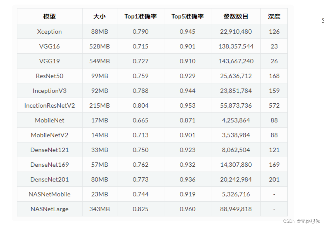324x226 pixels.
Task: Click the 22,910,480 parameter count
Action: pyautogui.click(x=236, y=31)
